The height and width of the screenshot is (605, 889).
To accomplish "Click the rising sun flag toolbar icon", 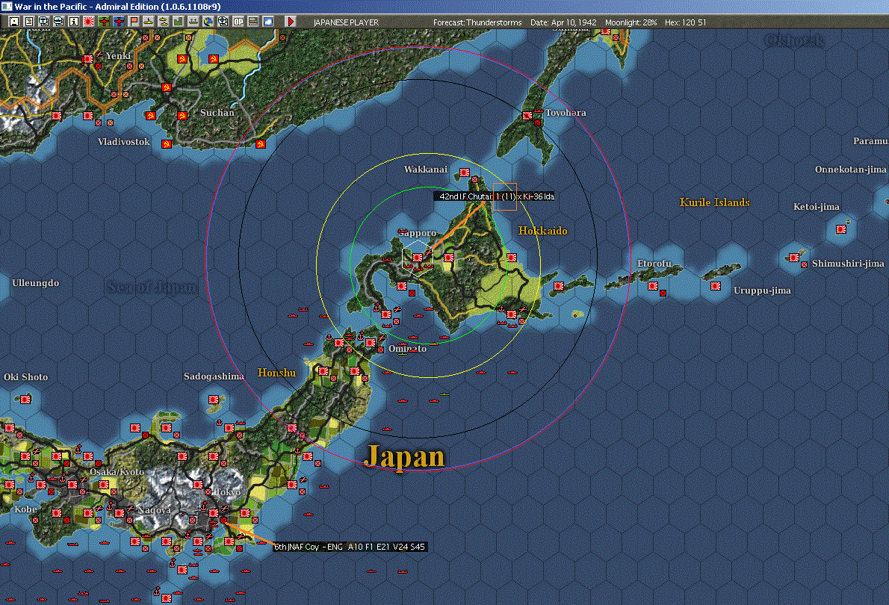I will [89, 22].
